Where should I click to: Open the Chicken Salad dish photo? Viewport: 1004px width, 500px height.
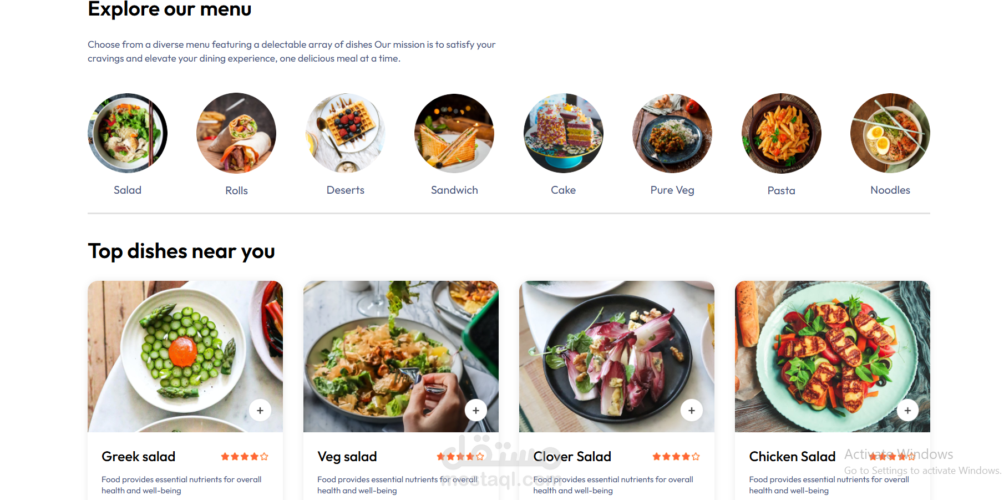[832, 350]
